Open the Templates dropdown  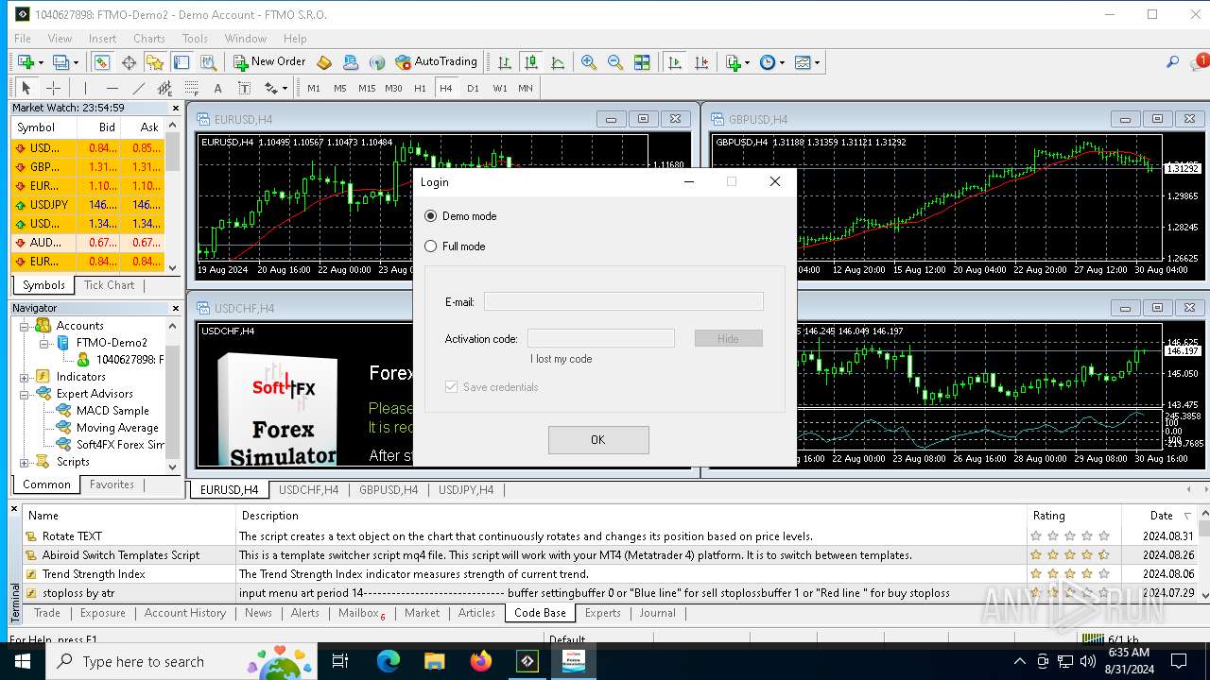tap(807, 62)
